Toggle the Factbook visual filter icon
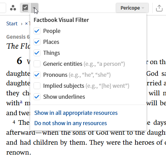Image resolution: width=166 pixels, height=157 pixels. (25, 8)
